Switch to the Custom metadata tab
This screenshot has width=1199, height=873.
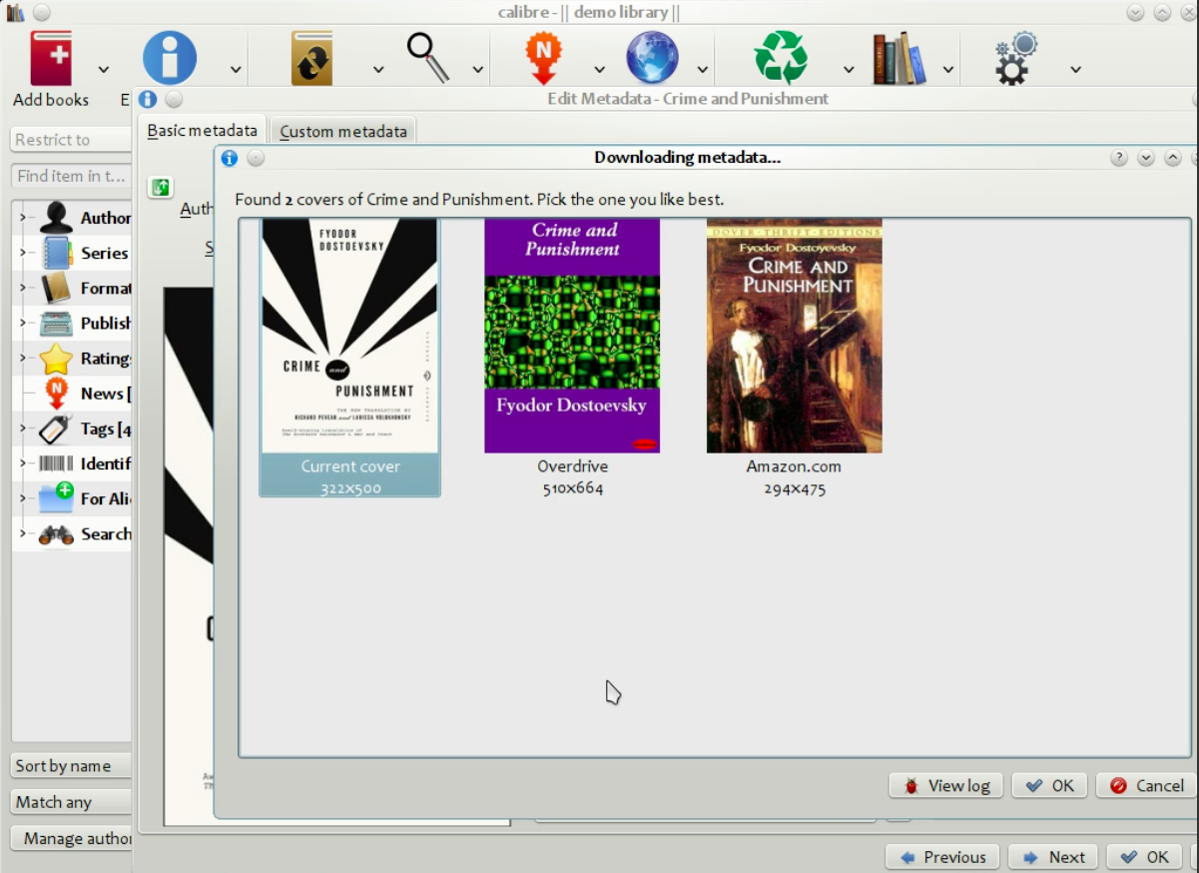click(x=343, y=131)
